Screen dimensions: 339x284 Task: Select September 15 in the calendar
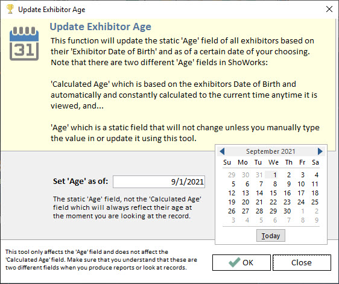point(273,193)
